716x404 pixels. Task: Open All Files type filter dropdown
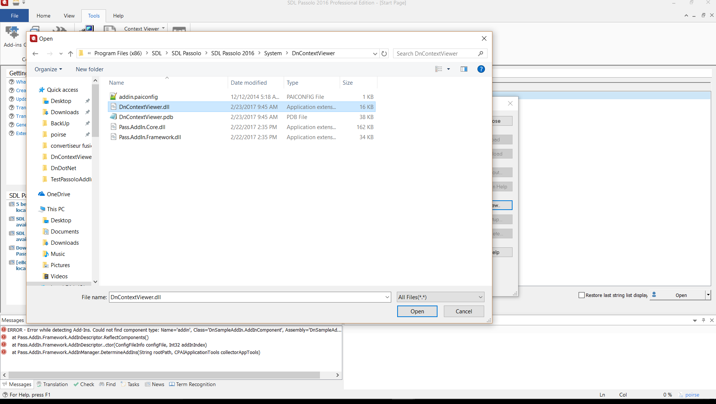click(441, 297)
